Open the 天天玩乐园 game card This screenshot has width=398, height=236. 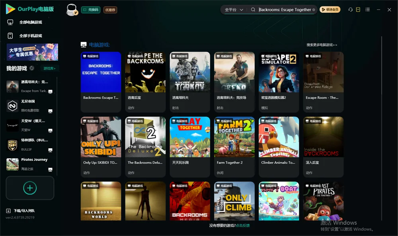coord(190,147)
